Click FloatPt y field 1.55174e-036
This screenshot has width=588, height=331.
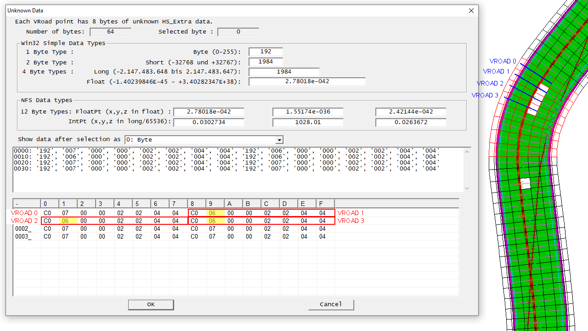click(x=308, y=112)
